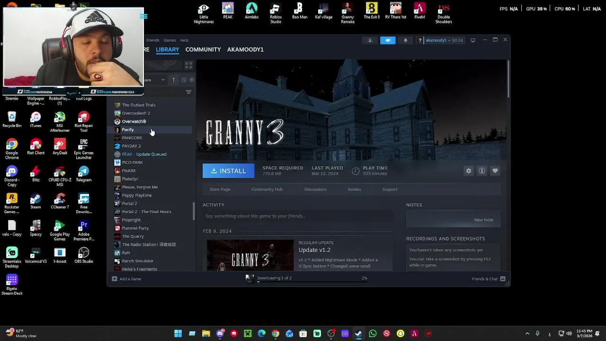This screenshot has width=606, height=341.
Task: Click the game list scrollbar thumb
Action: 193,211
